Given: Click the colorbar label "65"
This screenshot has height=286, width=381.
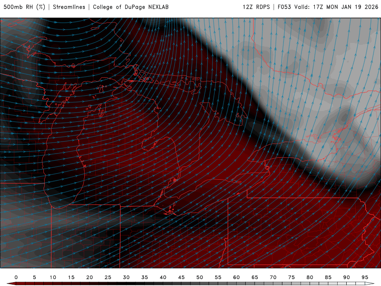Looking at the screenshot, I should (x=255, y=277).
